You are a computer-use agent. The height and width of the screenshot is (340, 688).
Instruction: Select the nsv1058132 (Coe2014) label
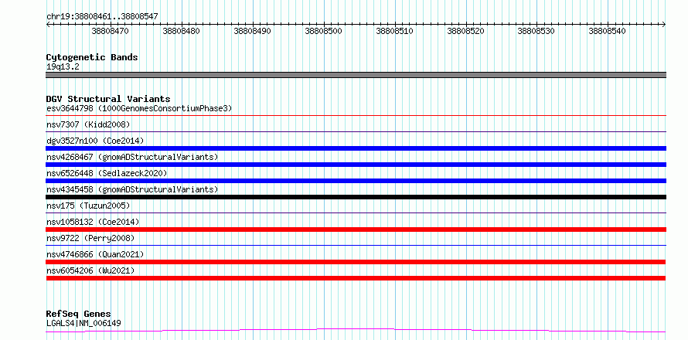click(x=93, y=222)
